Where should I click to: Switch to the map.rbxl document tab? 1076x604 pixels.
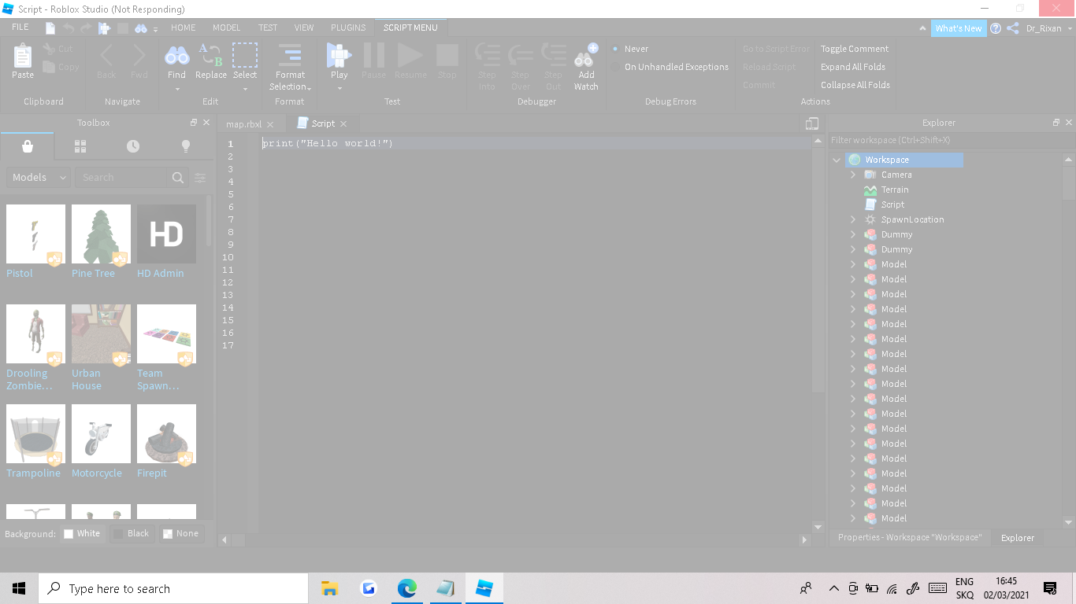[x=243, y=124]
